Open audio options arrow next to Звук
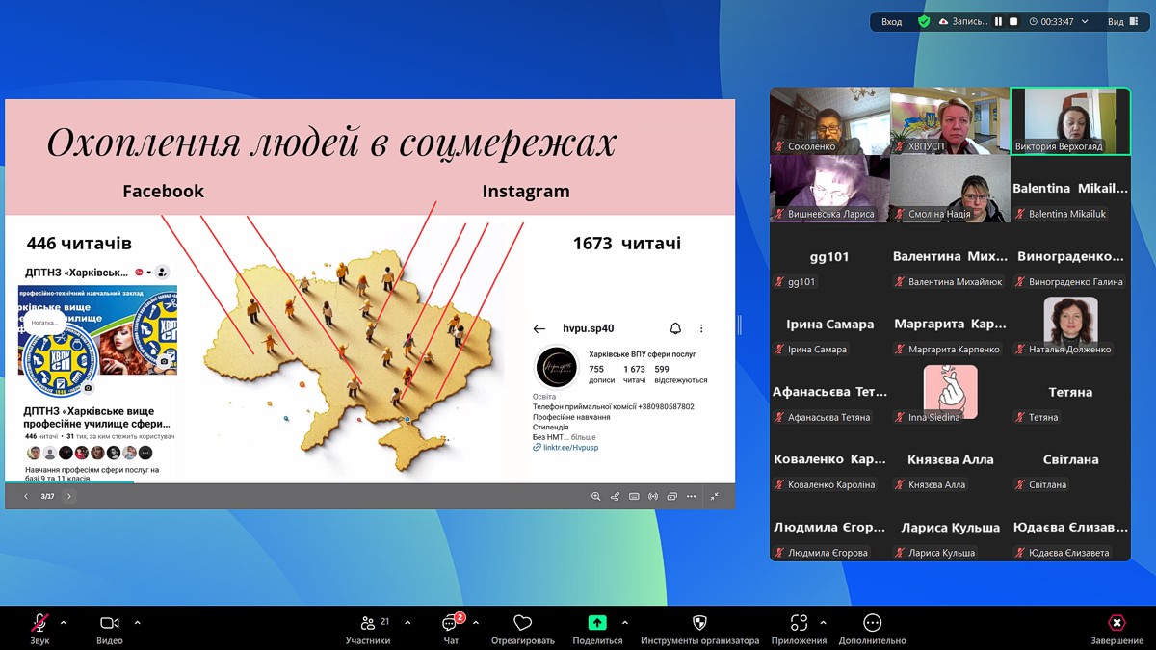This screenshot has height=650, width=1156. point(64,623)
